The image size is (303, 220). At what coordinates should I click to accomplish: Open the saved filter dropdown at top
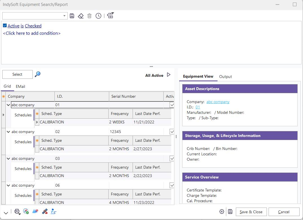pos(64,16)
